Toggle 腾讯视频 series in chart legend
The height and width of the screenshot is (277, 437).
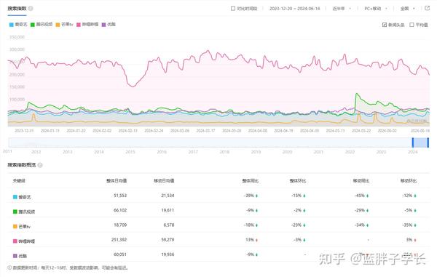(x=42, y=25)
